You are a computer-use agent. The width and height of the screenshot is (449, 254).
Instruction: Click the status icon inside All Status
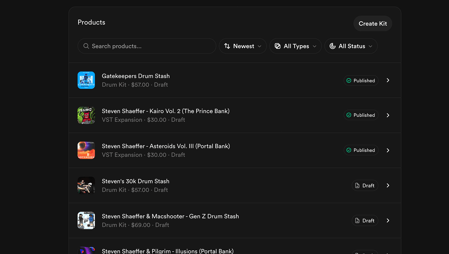pos(332,46)
